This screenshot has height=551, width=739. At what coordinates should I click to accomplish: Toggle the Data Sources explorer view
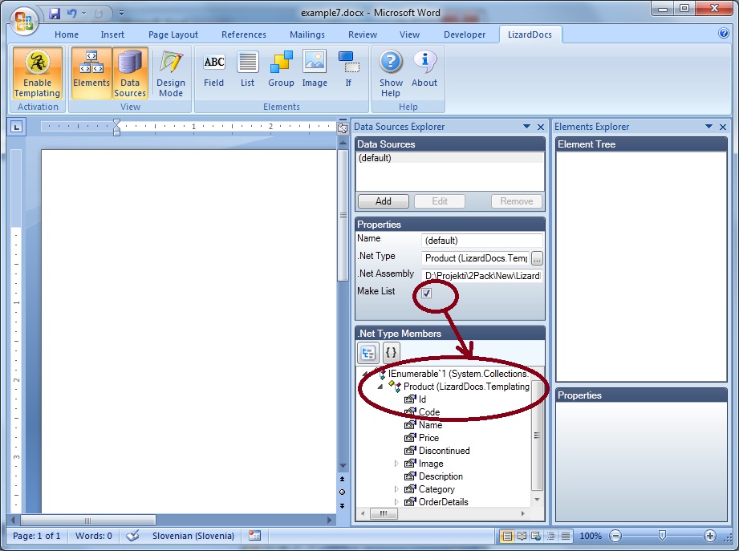click(130, 73)
